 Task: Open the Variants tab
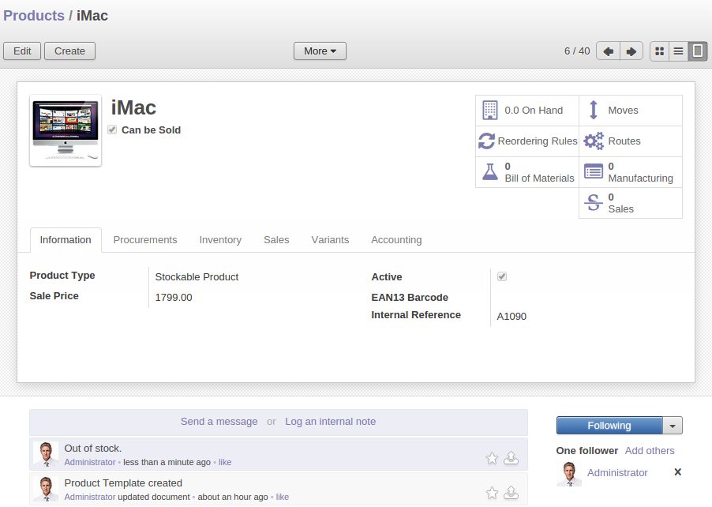(330, 240)
